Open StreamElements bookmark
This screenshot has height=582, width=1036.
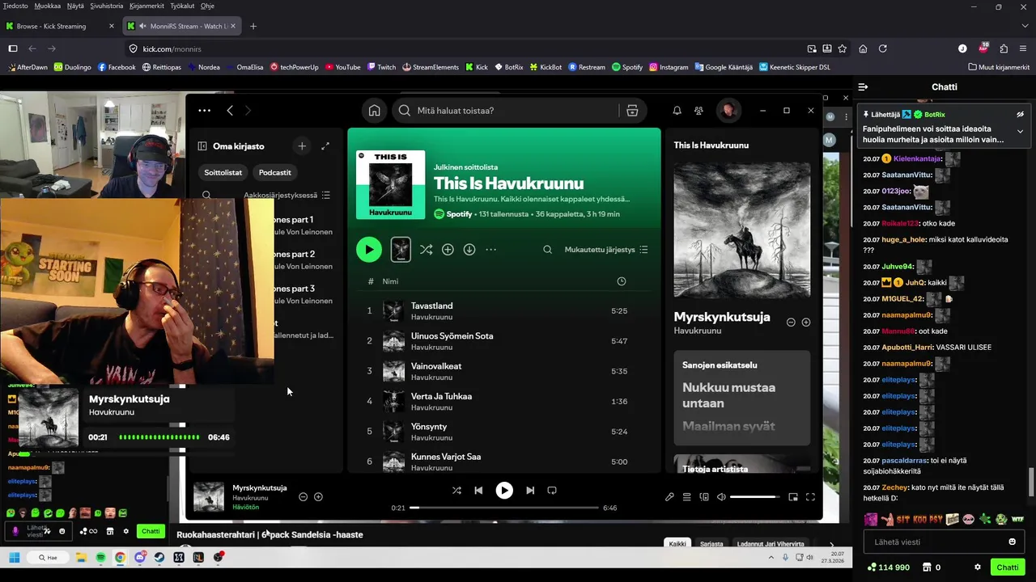click(x=430, y=67)
